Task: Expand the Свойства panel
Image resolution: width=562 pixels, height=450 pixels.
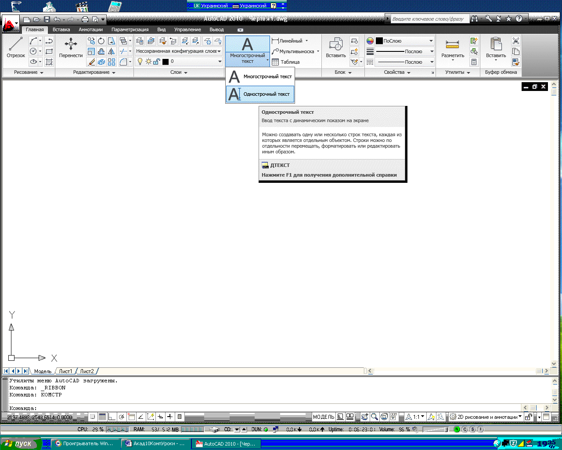Action: click(397, 73)
